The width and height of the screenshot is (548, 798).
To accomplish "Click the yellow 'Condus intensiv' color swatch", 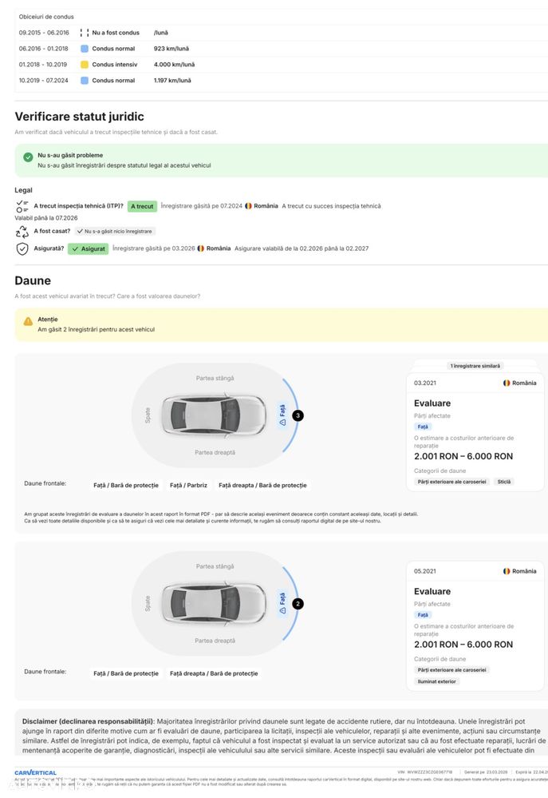I will 85,65.
